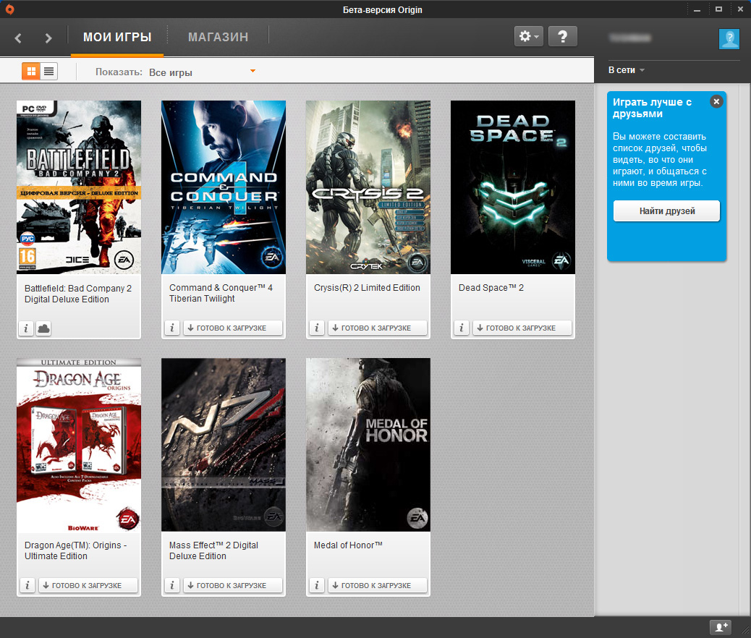Show info for Mass Effect 2

pyautogui.click(x=172, y=585)
